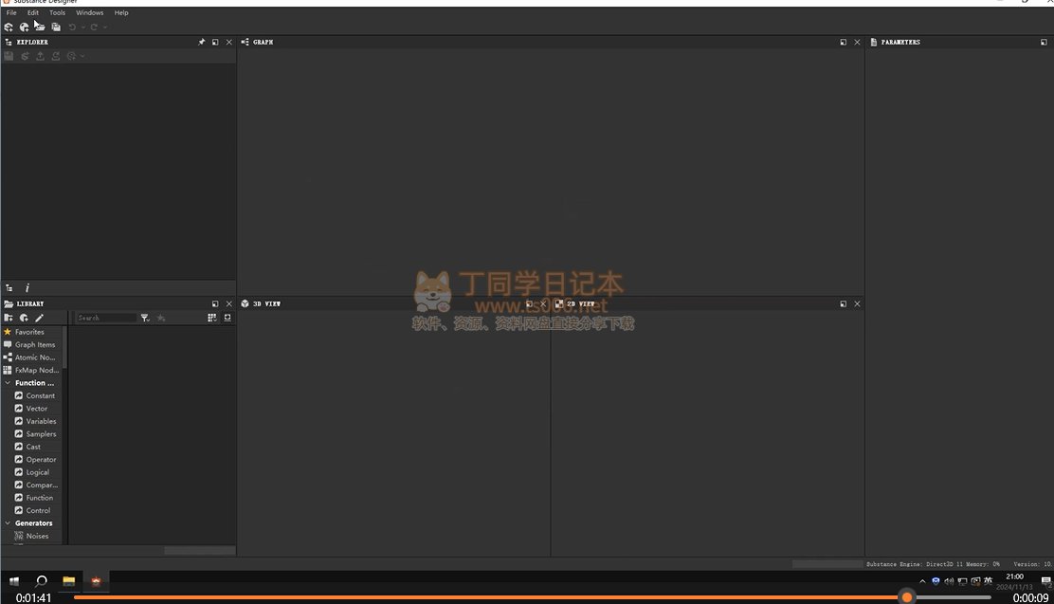The width and height of the screenshot is (1054, 604).
Task: Click the Library category list vertical scrollbar
Action: point(64,348)
